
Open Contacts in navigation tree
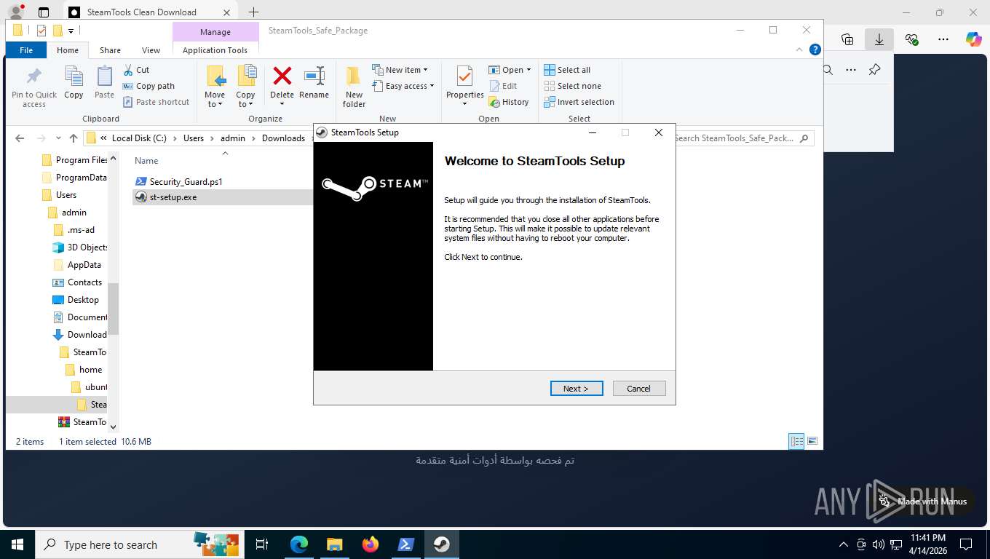[x=78, y=282]
